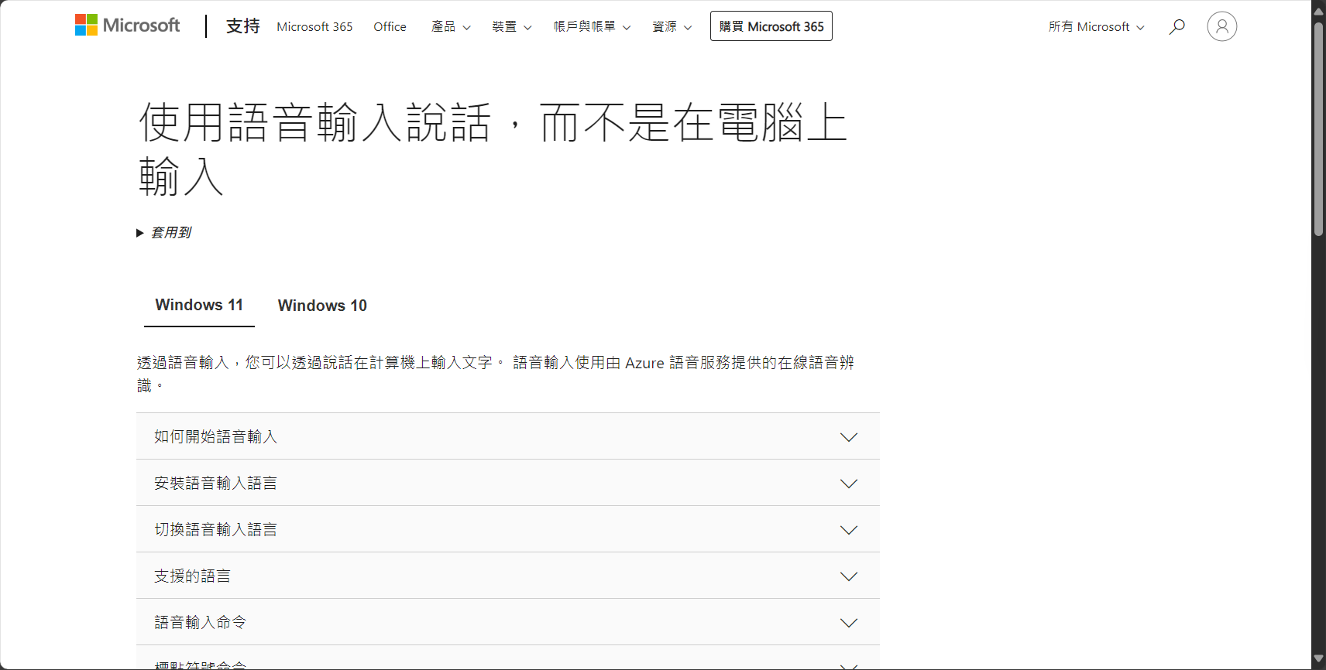
Task: Click the account sign-in avatar icon
Action: pyautogui.click(x=1221, y=26)
